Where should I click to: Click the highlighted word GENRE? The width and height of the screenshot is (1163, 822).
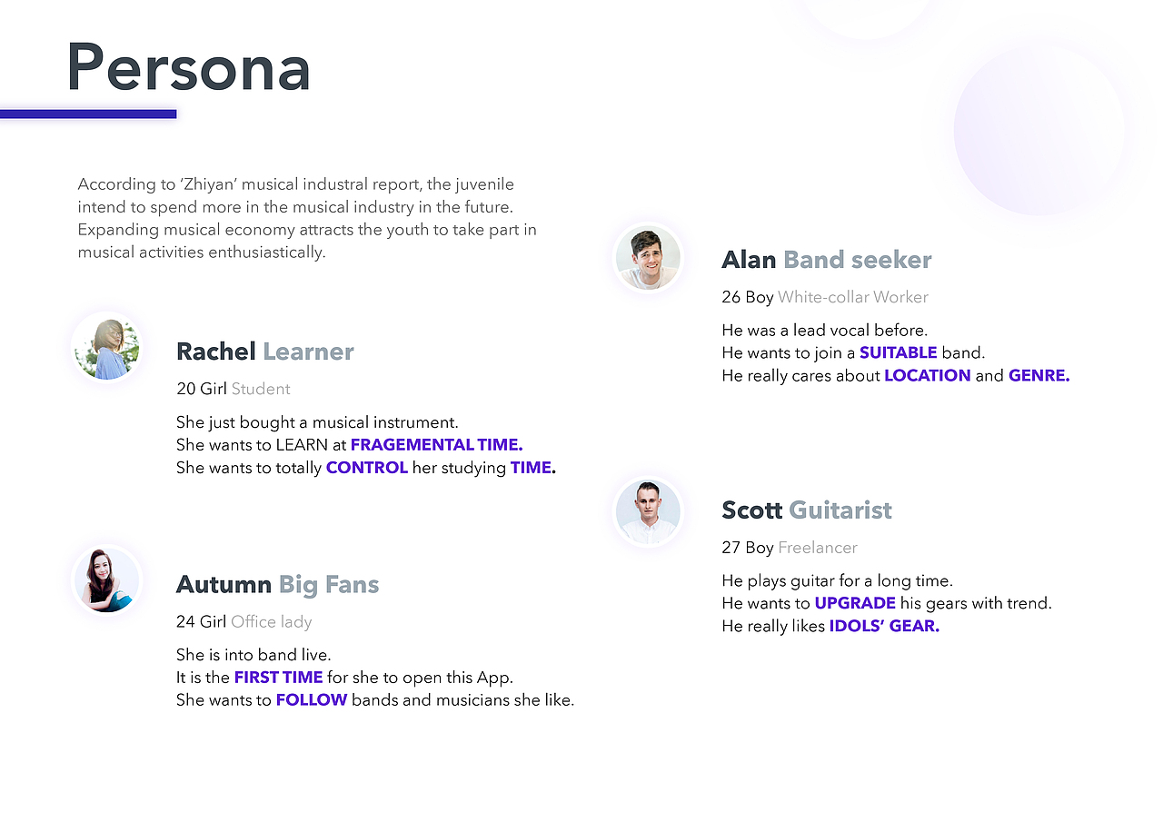coord(1039,375)
